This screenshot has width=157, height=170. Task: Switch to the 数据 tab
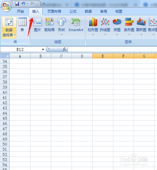(88, 11)
